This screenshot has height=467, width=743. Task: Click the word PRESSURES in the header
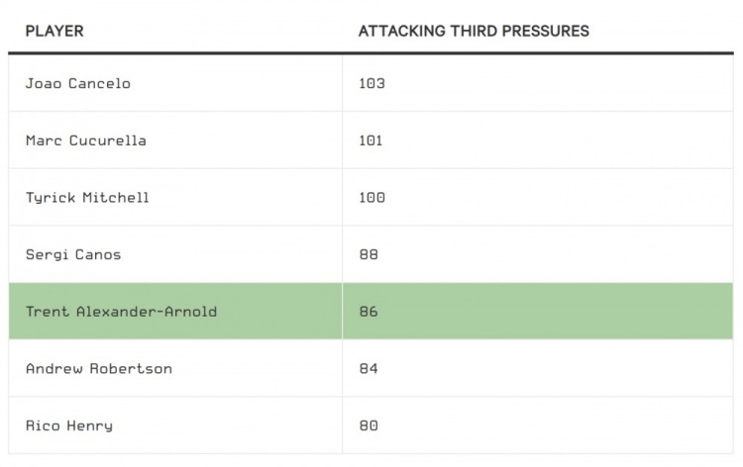[545, 32]
